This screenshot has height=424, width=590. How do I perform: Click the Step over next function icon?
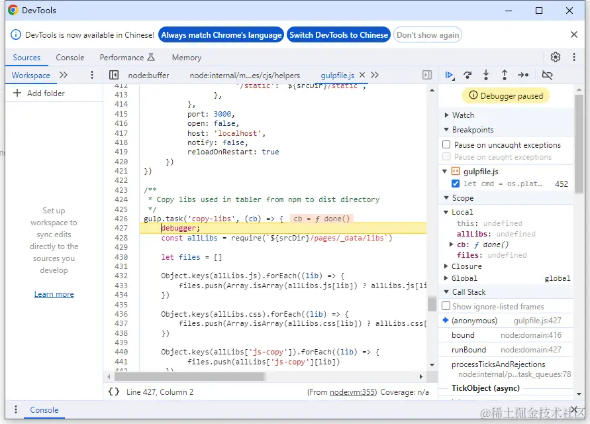point(467,76)
